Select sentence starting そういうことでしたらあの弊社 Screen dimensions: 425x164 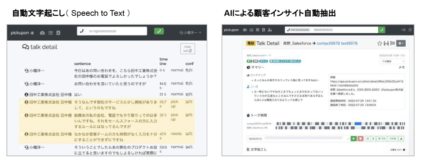point(116,150)
